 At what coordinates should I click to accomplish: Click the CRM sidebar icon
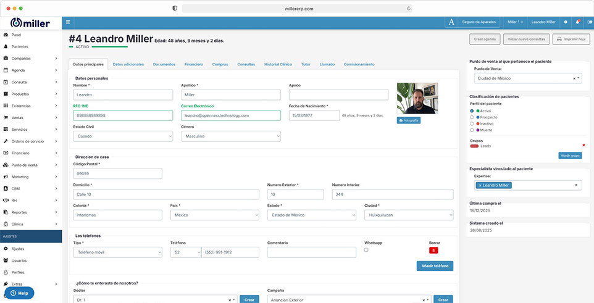click(x=6, y=189)
